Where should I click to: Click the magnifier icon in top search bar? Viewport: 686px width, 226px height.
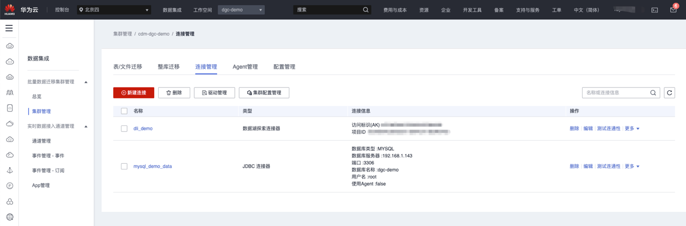[366, 10]
